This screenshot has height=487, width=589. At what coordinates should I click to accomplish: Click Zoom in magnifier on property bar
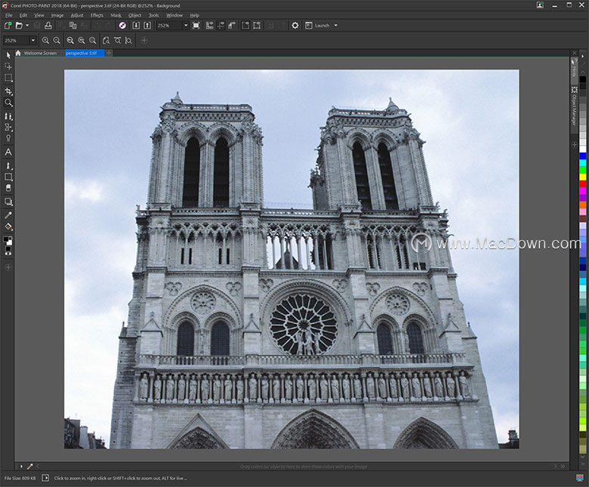point(45,40)
